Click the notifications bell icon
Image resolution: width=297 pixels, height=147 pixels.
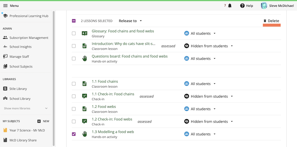click(230, 6)
